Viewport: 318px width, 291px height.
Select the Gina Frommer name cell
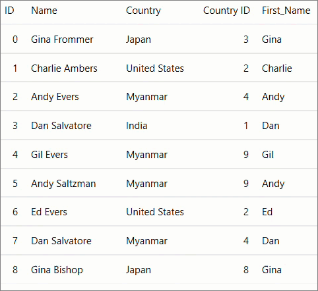[x=62, y=40]
